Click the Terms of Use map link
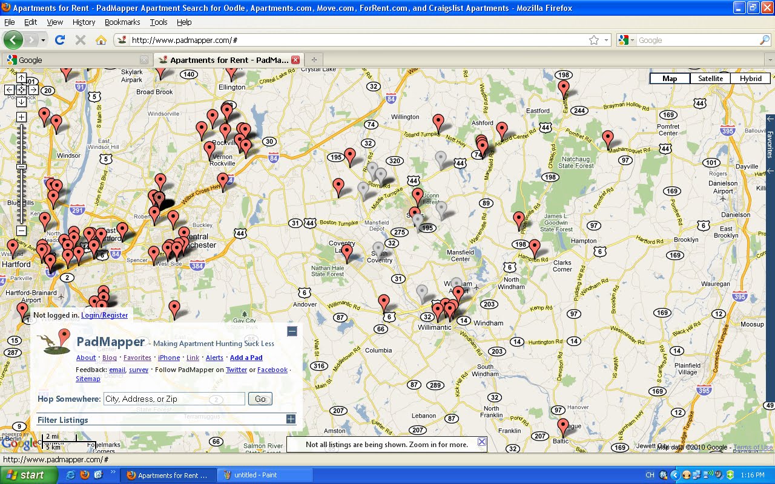Screen dimensions: 775x484 pos(753,448)
